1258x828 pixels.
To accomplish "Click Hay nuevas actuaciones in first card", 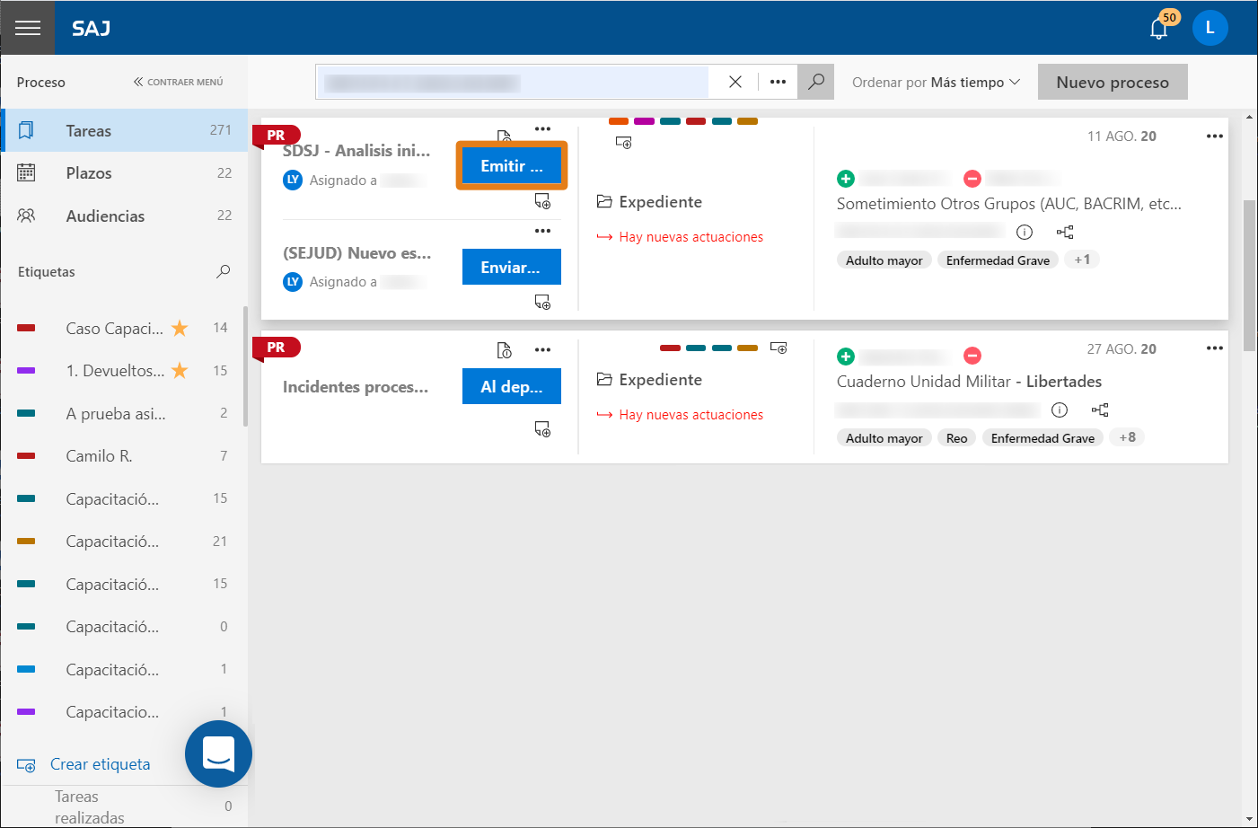I will click(680, 237).
